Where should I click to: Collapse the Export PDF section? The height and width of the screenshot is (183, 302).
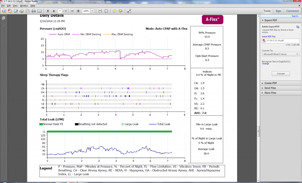click(263, 20)
